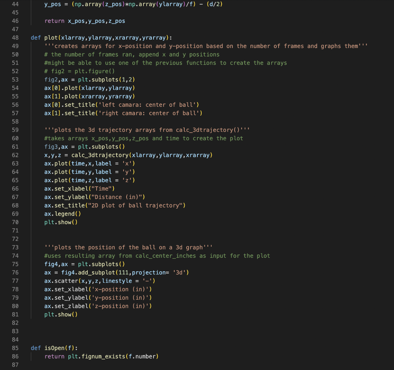The image size is (394, 370).
Task: Click the 'left camara: center of ball' string
Action: coord(147,105)
